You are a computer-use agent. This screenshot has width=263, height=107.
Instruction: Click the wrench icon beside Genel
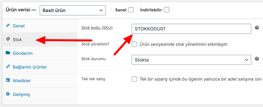(x=8, y=26)
